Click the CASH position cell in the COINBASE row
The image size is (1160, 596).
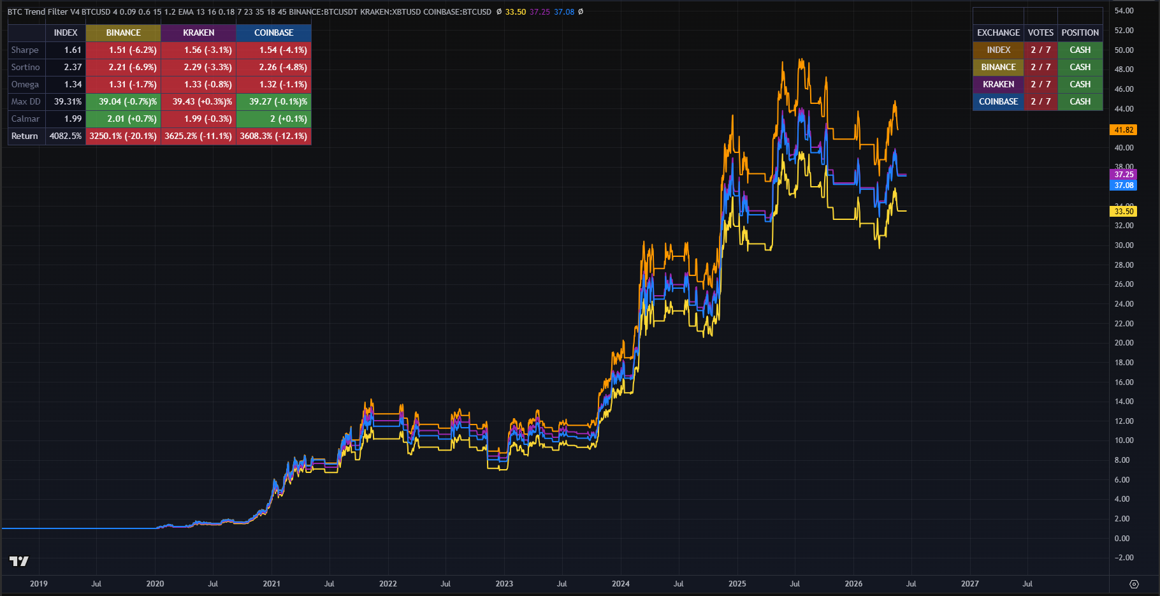tap(1080, 101)
